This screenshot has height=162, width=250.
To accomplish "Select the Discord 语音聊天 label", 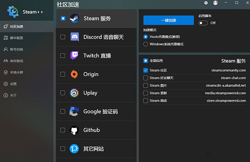I will coord(103,37).
